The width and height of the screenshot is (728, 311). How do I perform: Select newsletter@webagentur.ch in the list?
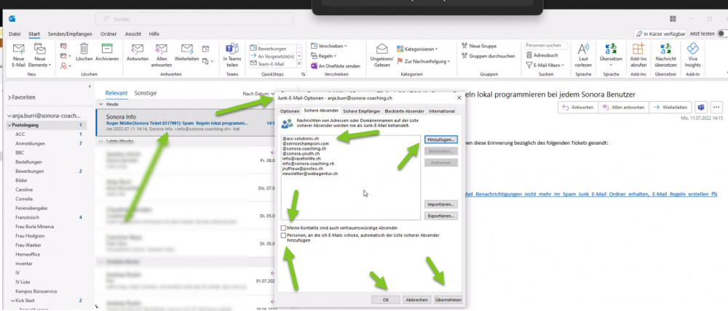coord(309,174)
